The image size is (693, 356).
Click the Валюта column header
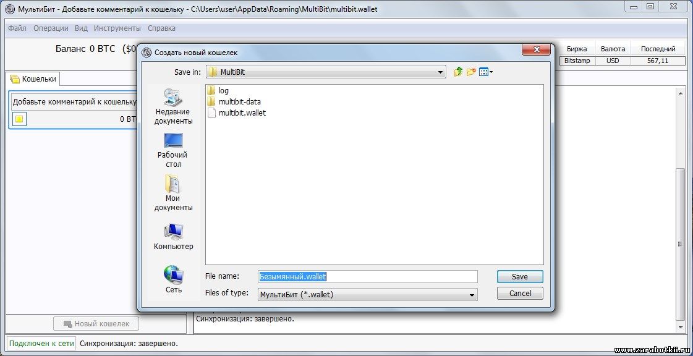(x=613, y=49)
